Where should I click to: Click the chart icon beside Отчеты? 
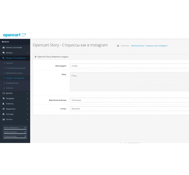[x=4, y=119]
